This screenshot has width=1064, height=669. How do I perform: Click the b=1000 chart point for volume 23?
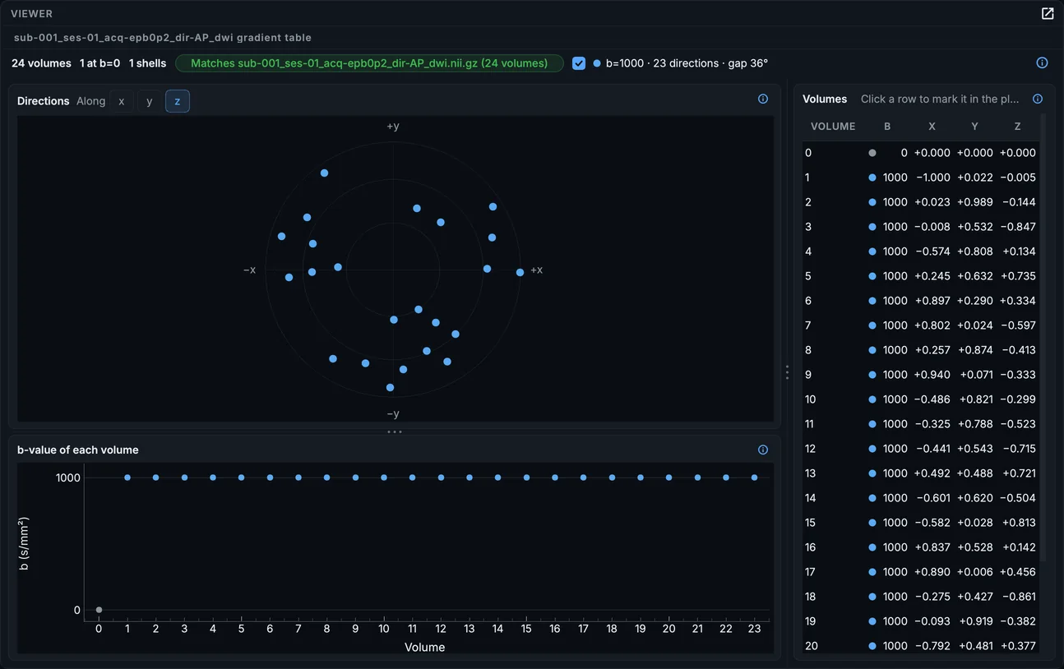[754, 478]
